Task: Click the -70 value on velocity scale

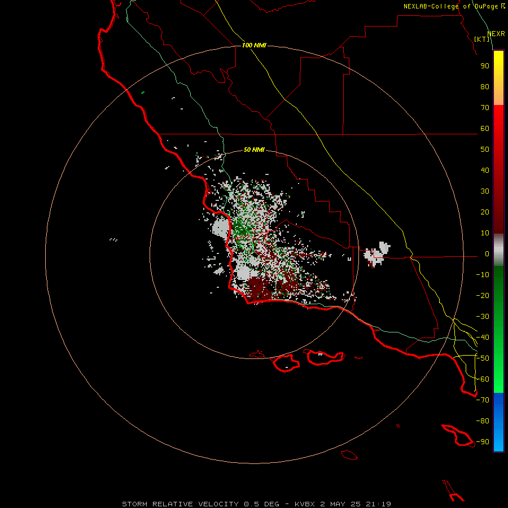Action: [x=483, y=400]
